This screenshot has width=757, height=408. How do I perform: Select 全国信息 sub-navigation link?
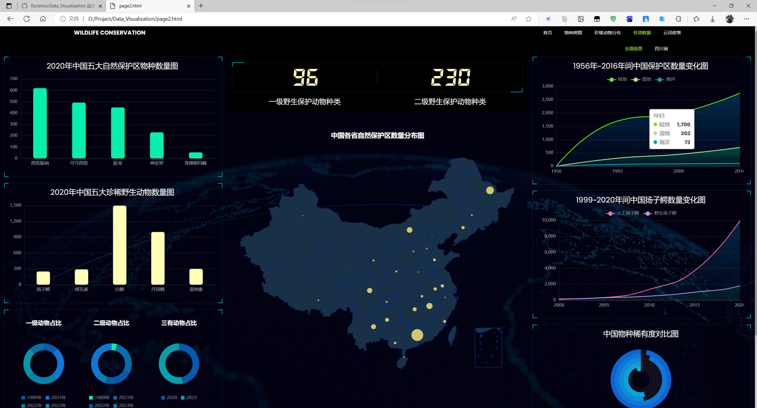[633, 48]
